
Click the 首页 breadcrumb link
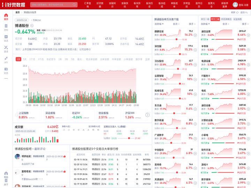click(x=17, y=12)
